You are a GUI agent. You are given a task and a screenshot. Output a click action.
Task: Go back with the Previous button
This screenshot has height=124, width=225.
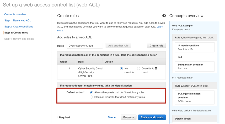coord(128,117)
